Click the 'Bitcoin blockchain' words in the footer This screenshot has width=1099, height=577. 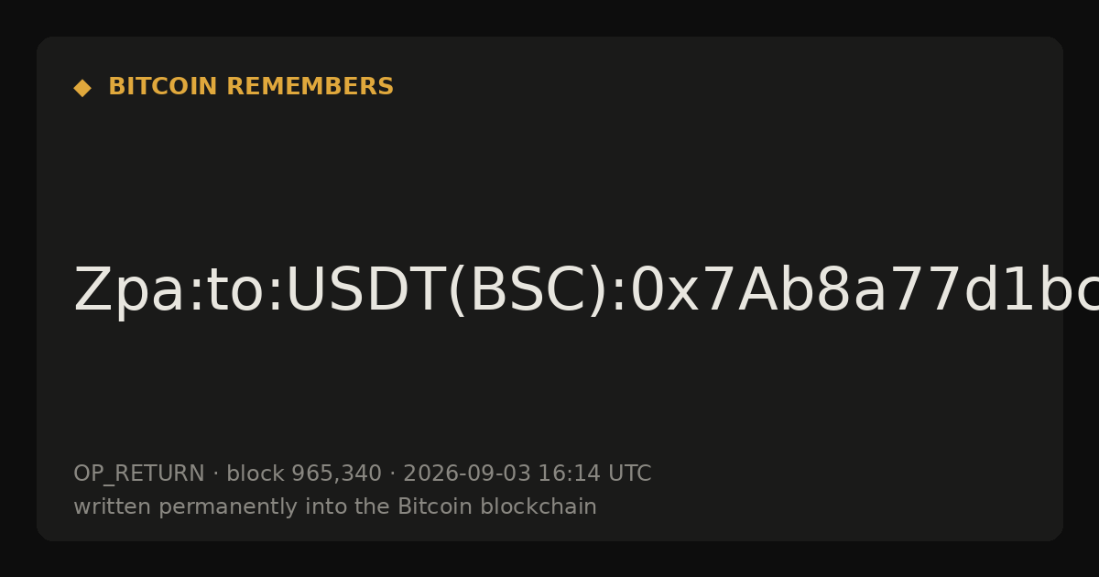496,506
